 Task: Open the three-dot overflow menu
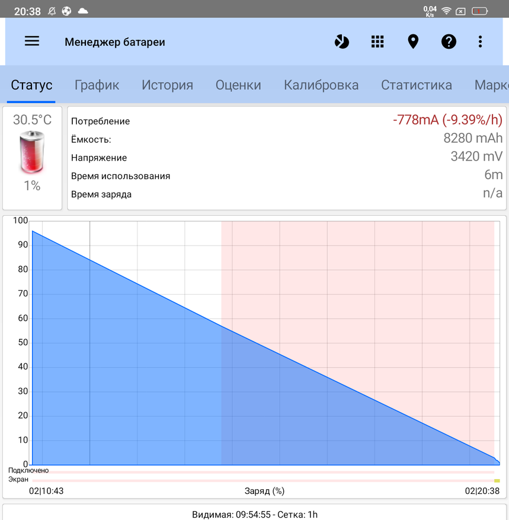click(480, 42)
